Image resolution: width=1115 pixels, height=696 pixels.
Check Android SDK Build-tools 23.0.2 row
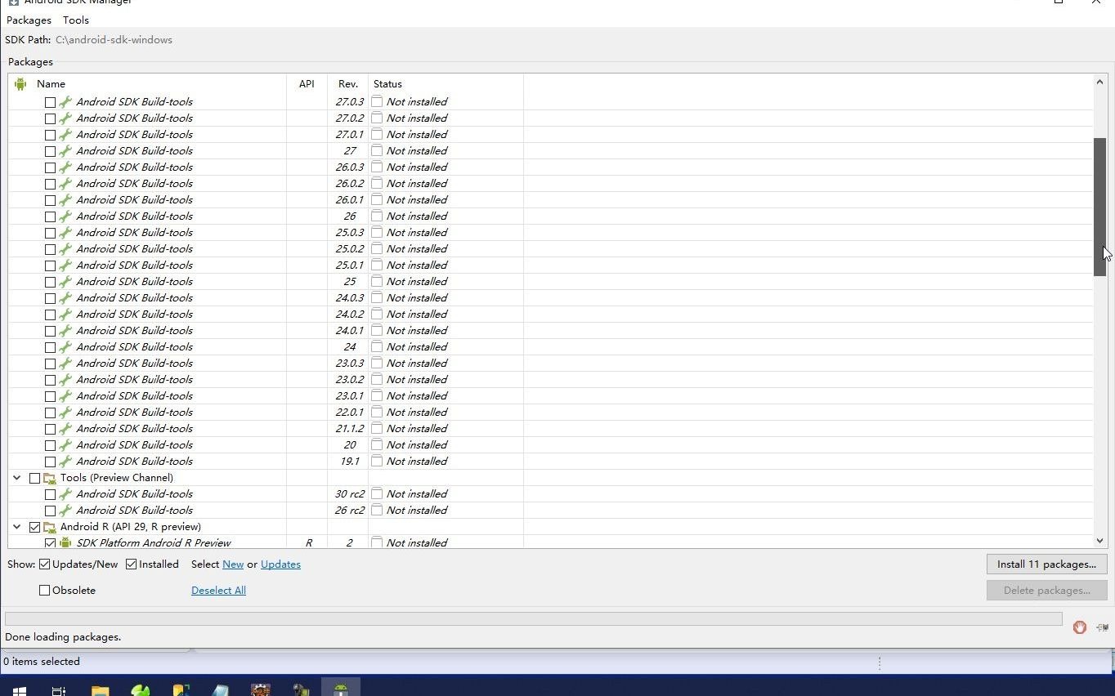(x=50, y=380)
